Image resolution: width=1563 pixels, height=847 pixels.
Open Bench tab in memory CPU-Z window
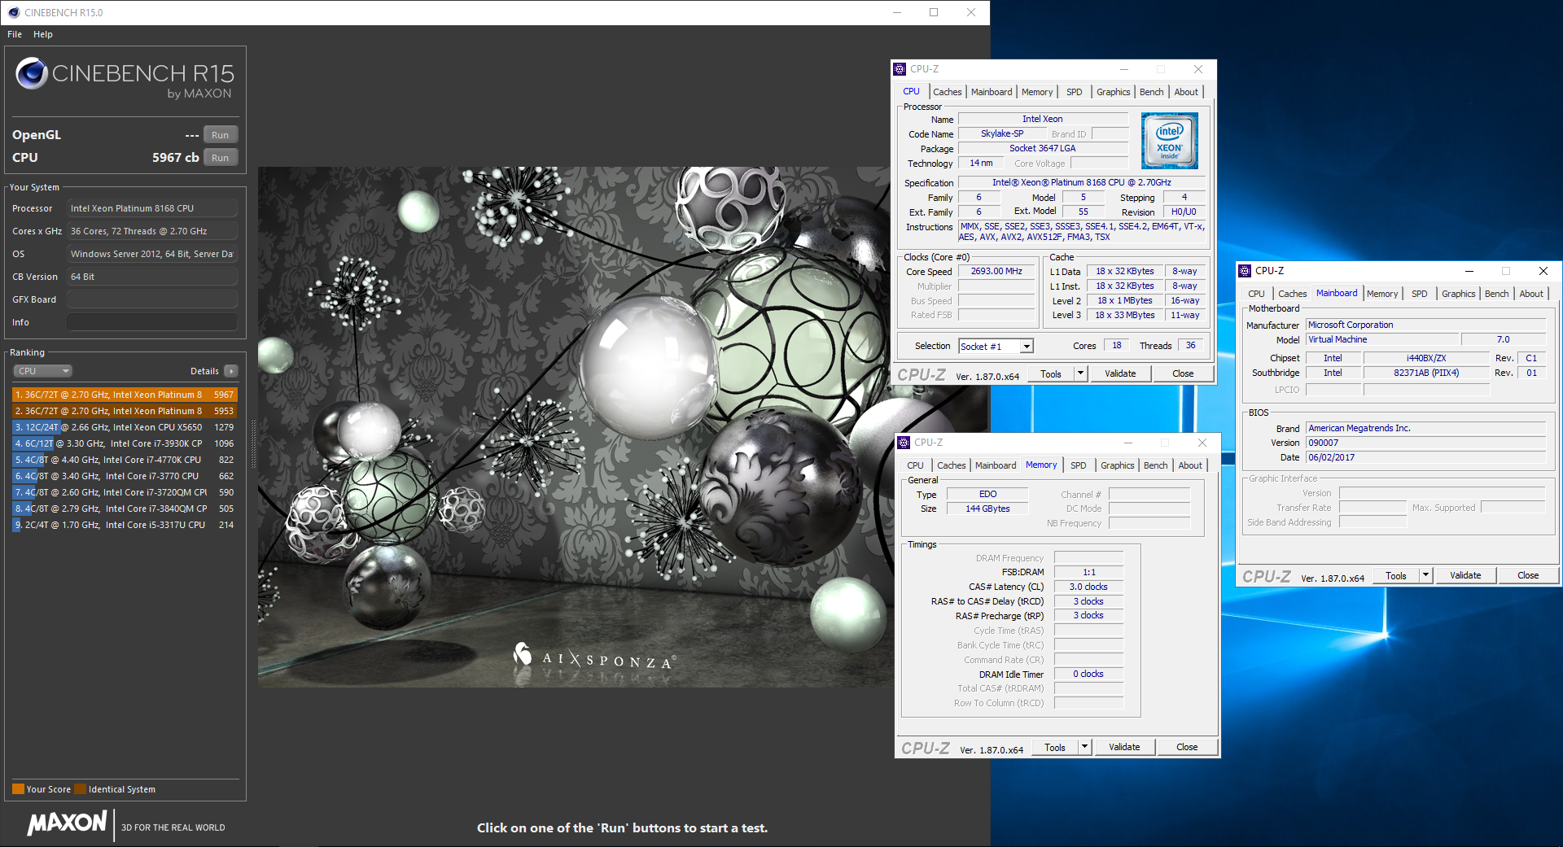pos(1155,465)
